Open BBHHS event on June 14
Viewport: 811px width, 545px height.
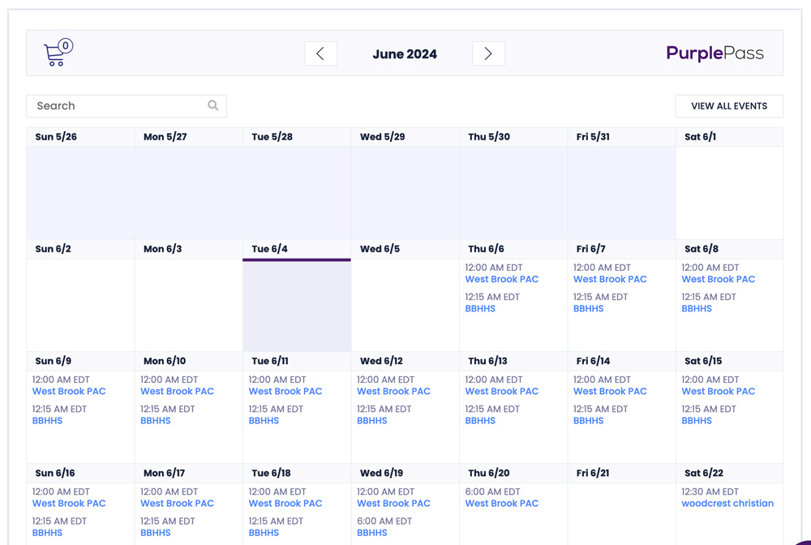click(588, 420)
